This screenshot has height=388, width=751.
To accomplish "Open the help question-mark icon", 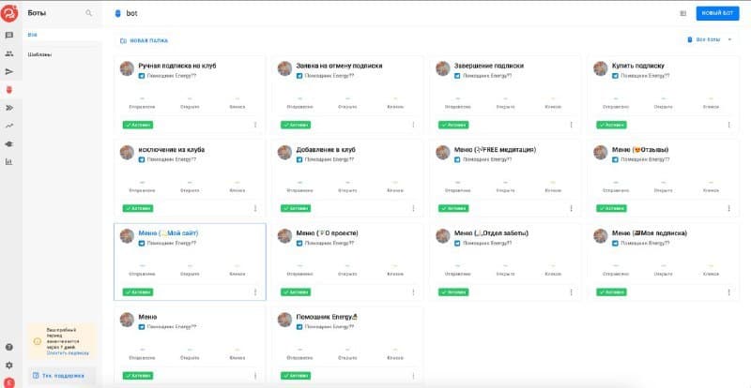I will (x=9, y=348).
